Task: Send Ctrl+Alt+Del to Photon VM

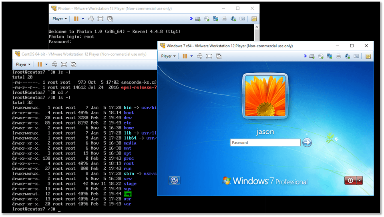Action: tap(91, 18)
